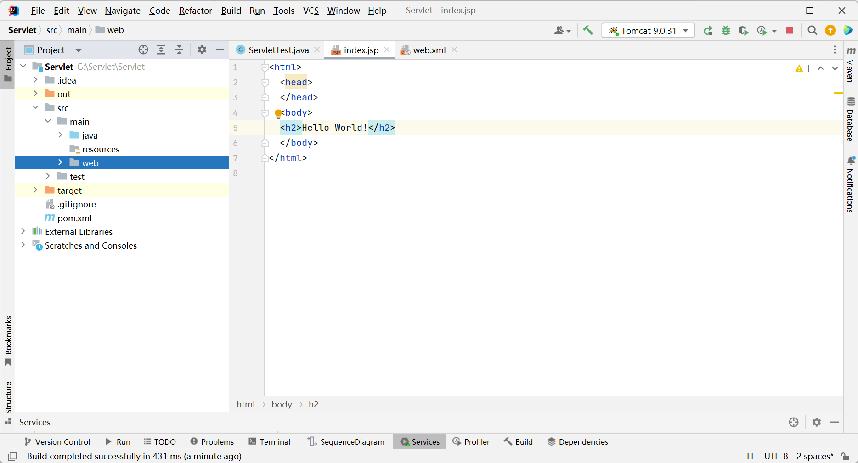Switch to web.xml editor tab
Screen dimensions: 858x463
click(x=429, y=50)
